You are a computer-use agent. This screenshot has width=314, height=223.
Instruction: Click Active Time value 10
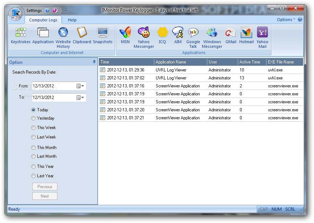click(x=242, y=70)
